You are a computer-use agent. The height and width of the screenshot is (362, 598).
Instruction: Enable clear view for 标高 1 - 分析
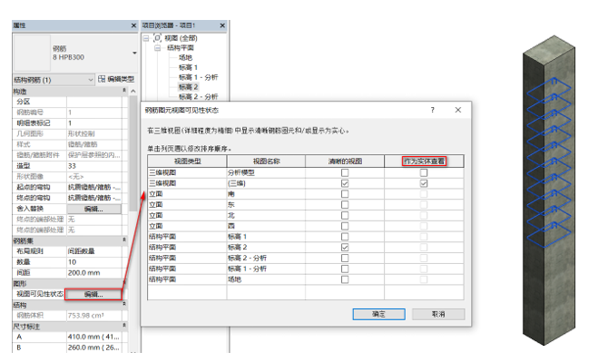click(x=345, y=269)
